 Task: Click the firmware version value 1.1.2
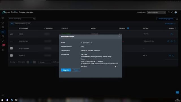tap(82, 47)
